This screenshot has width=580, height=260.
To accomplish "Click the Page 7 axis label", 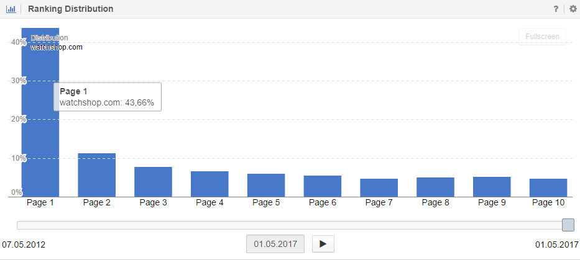I will [379, 203].
